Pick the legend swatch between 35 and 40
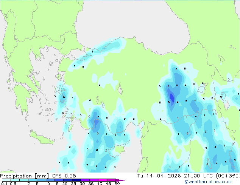Image resolution: width=240 pixels, height=185 pixels. (x=94, y=180)
